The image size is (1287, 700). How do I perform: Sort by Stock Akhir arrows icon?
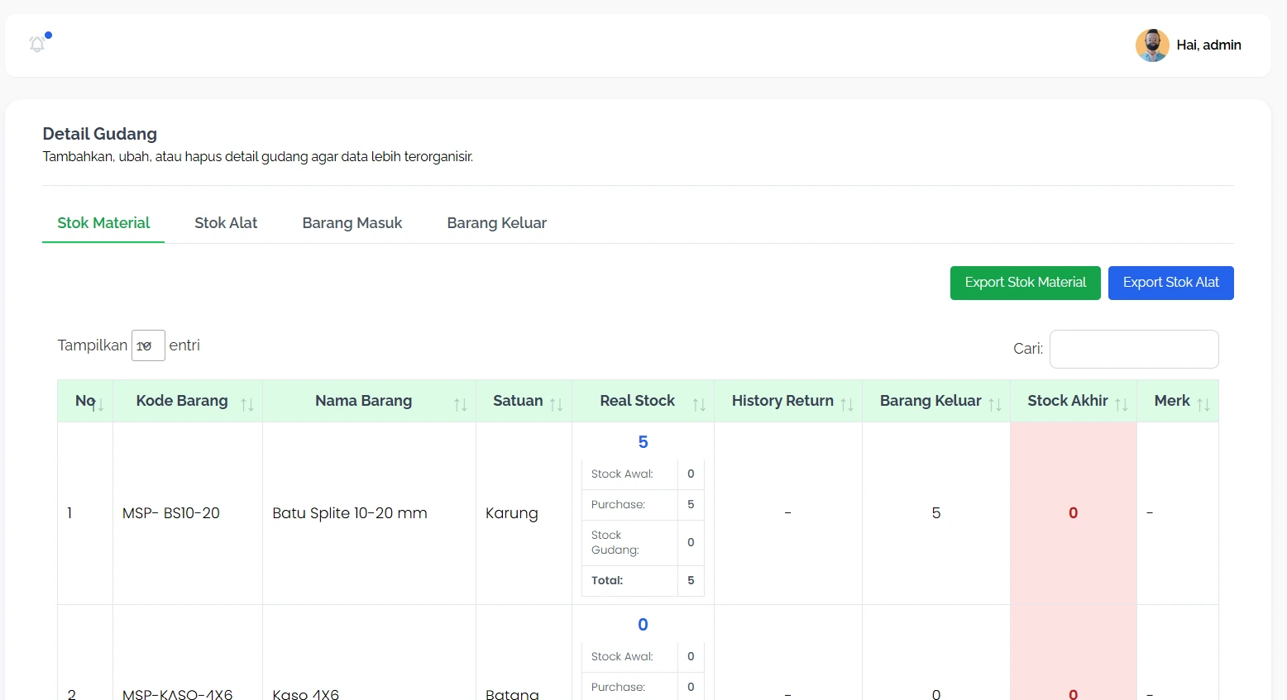(x=1122, y=404)
